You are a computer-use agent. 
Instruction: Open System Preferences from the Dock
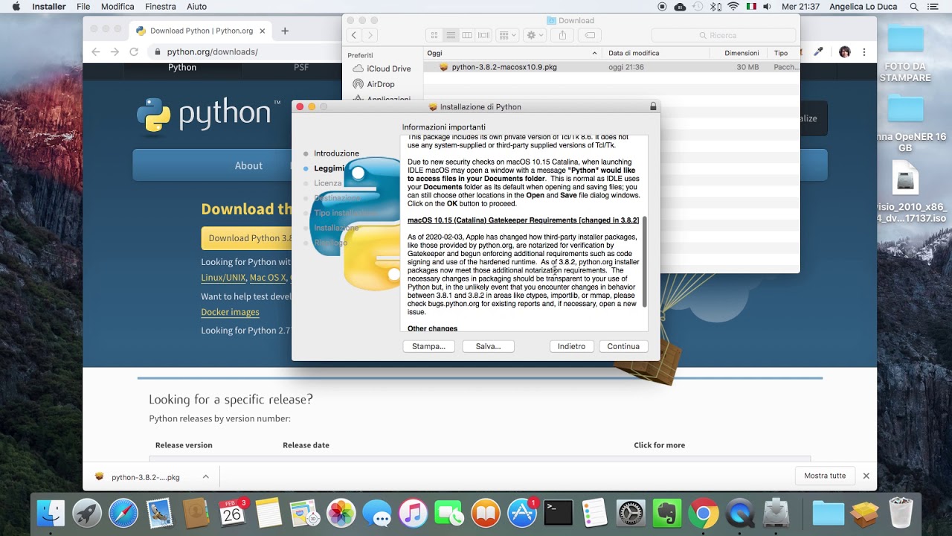click(631, 513)
